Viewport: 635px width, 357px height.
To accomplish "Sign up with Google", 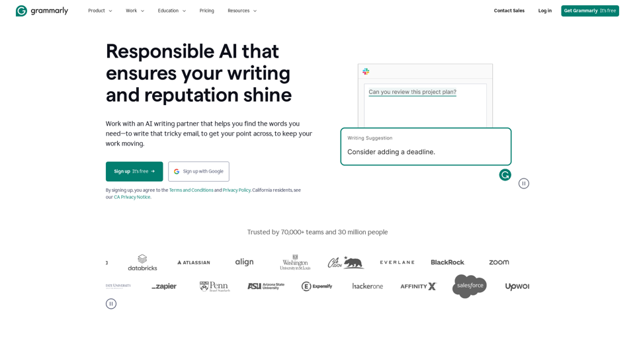I will coord(198,171).
